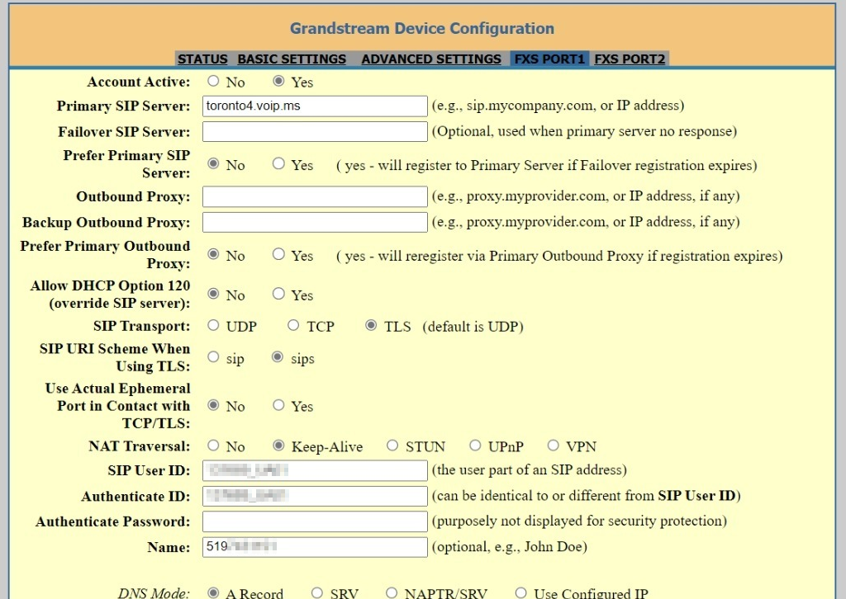Choose No for Prefer Primary SIP Server
The image size is (846, 599).
[214, 163]
